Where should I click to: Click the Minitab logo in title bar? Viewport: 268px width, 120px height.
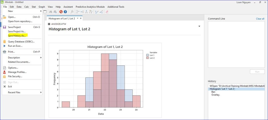[2, 2]
